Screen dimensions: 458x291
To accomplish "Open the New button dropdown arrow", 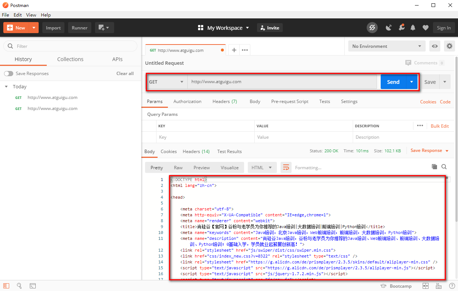I will pyautogui.click(x=34, y=28).
